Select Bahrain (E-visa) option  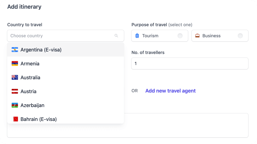point(38,119)
